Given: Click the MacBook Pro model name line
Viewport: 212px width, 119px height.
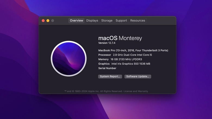Looking at the screenshot, I should coord(133,51).
